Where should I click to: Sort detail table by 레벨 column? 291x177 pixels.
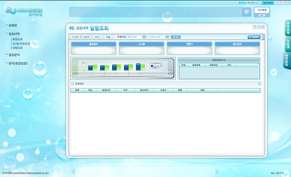click(180, 90)
